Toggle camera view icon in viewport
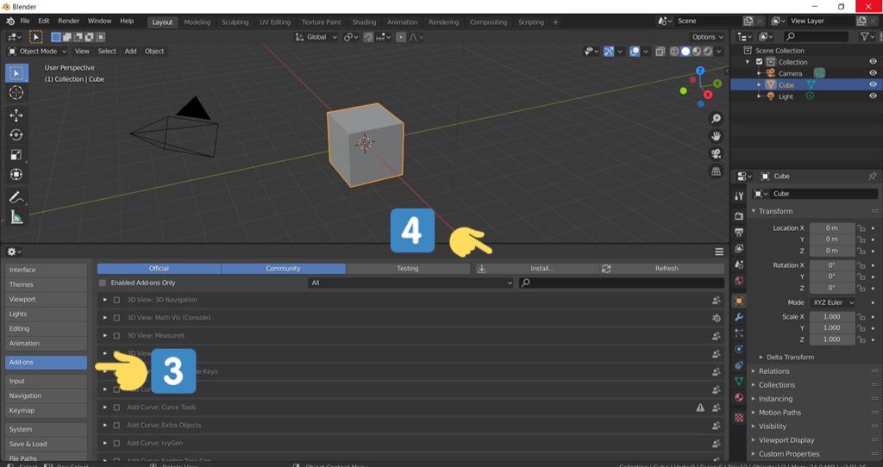Viewport: 883px width, 467px height. [x=716, y=153]
